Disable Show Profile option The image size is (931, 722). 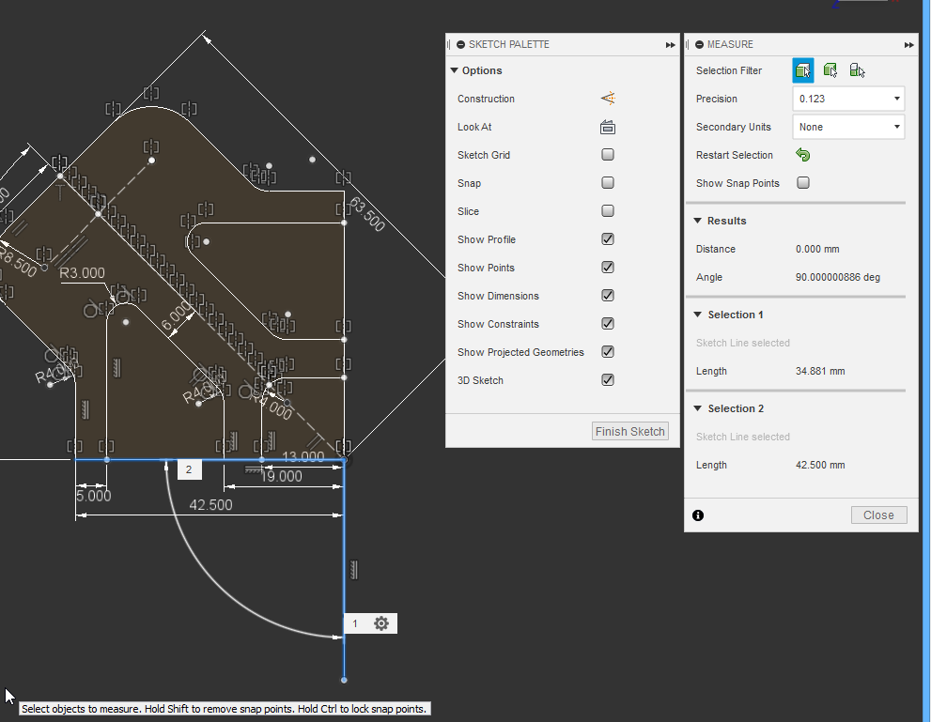[x=607, y=238]
